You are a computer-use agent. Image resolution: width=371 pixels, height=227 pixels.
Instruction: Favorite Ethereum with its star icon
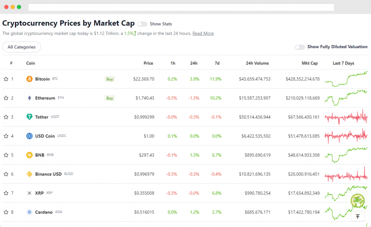pos(6,98)
